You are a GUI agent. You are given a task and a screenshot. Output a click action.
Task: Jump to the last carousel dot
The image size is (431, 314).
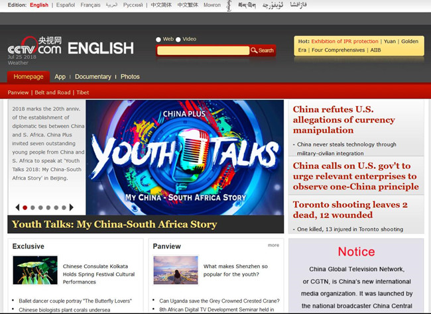[x=64, y=207]
